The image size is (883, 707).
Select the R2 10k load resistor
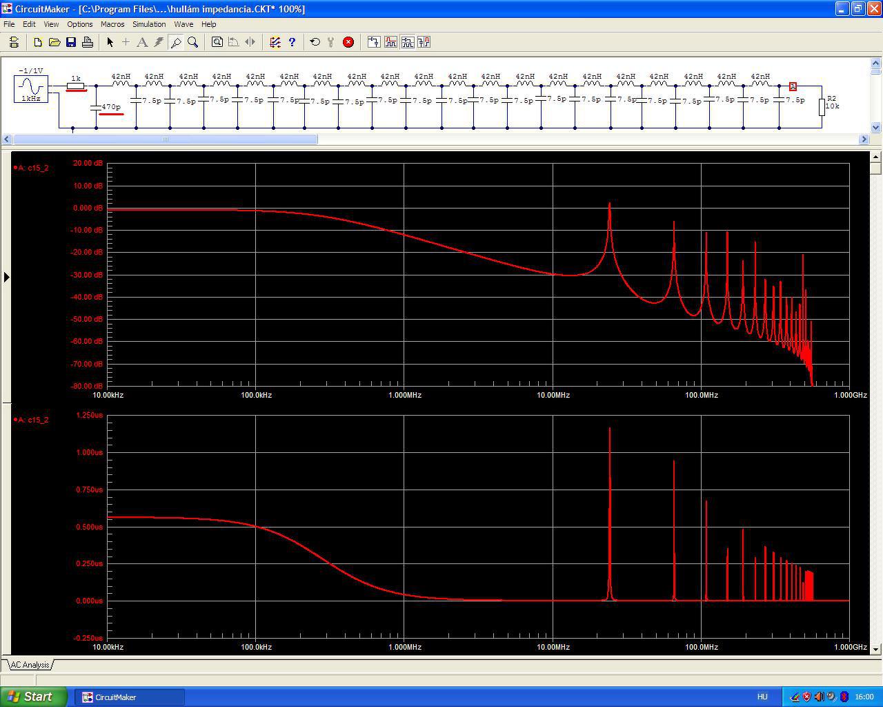pyautogui.click(x=822, y=106)
